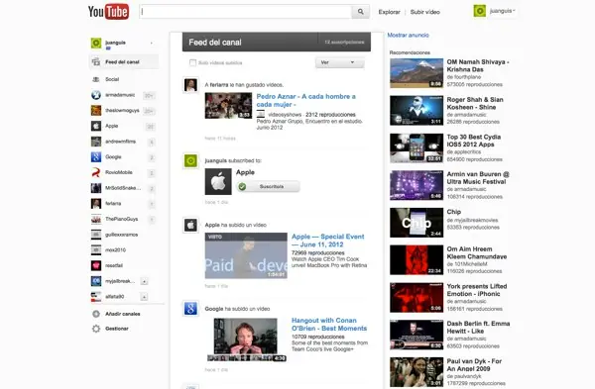Click rosatlai channel icon in sidebar

96,265
